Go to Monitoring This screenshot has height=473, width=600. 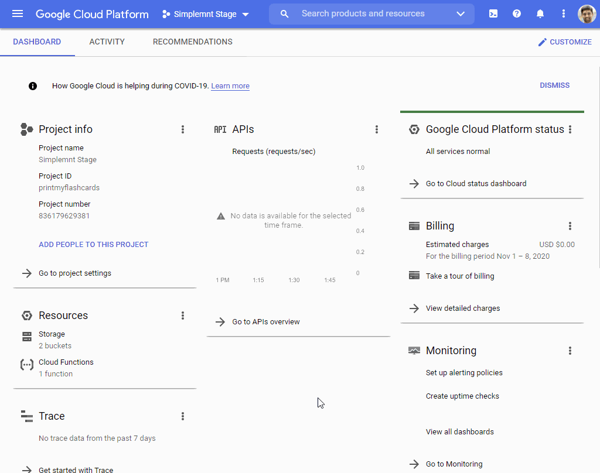coord(454,464)
